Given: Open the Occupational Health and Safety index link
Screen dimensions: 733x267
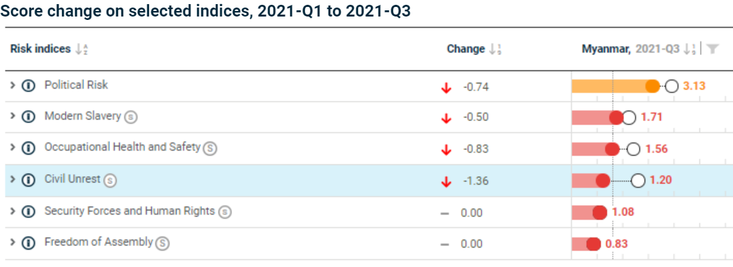Looking at the screenshot, I should (123, 147).
